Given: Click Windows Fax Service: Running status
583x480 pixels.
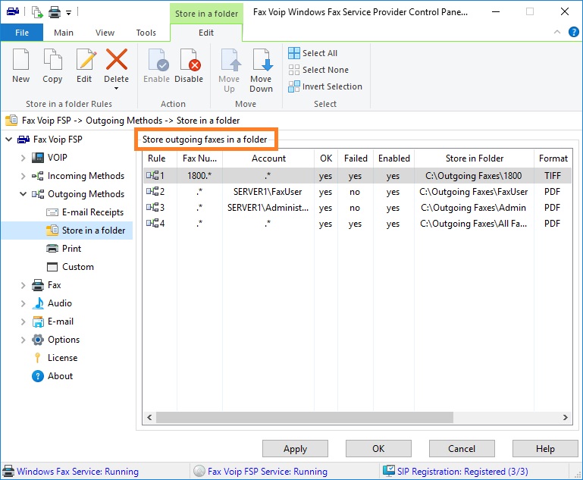Looking at the screenshot, I should [x=77, y=472].
